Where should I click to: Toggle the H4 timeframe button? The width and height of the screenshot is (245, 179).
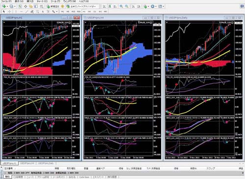point(89,12)
